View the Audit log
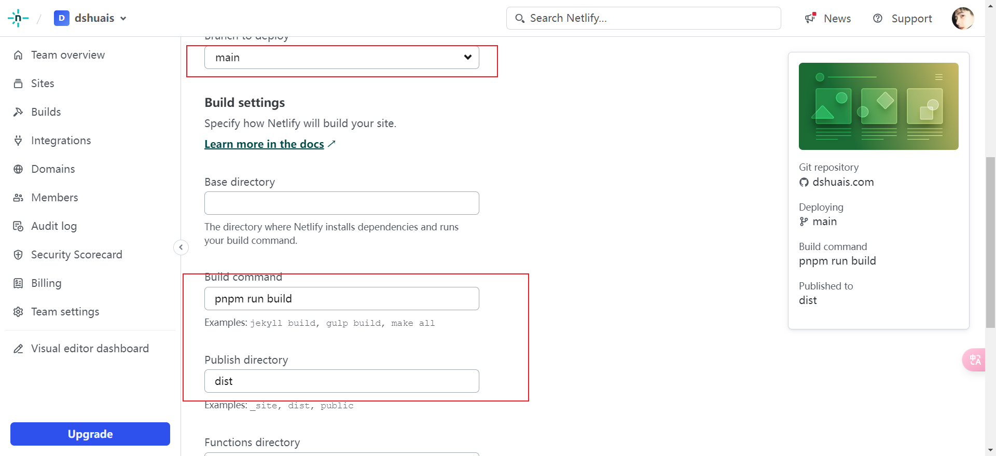Viewport: 996px width, 456px height. 54,226
